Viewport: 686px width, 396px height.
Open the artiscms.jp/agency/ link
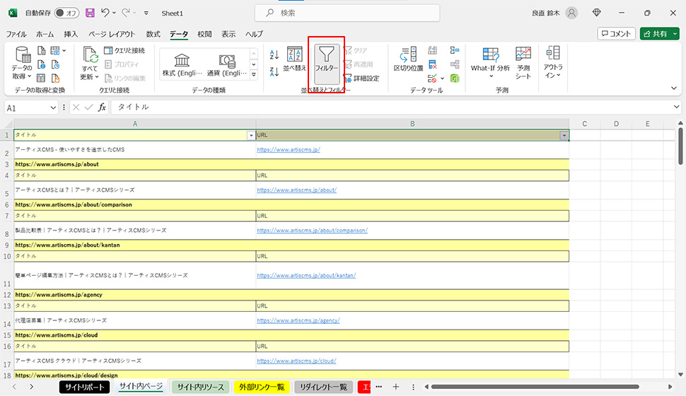(298, 320)
